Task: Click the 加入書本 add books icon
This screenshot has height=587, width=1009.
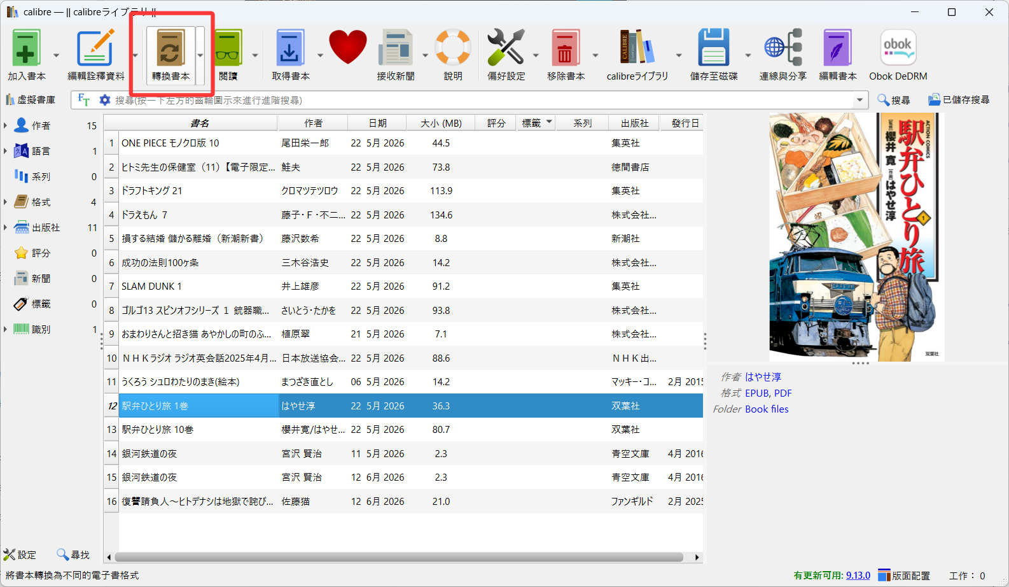Action: coord(26,48)
